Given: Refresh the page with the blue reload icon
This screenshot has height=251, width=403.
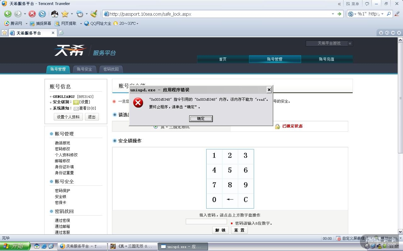Looking at the screenshot, I should click(x=42, y=14).
